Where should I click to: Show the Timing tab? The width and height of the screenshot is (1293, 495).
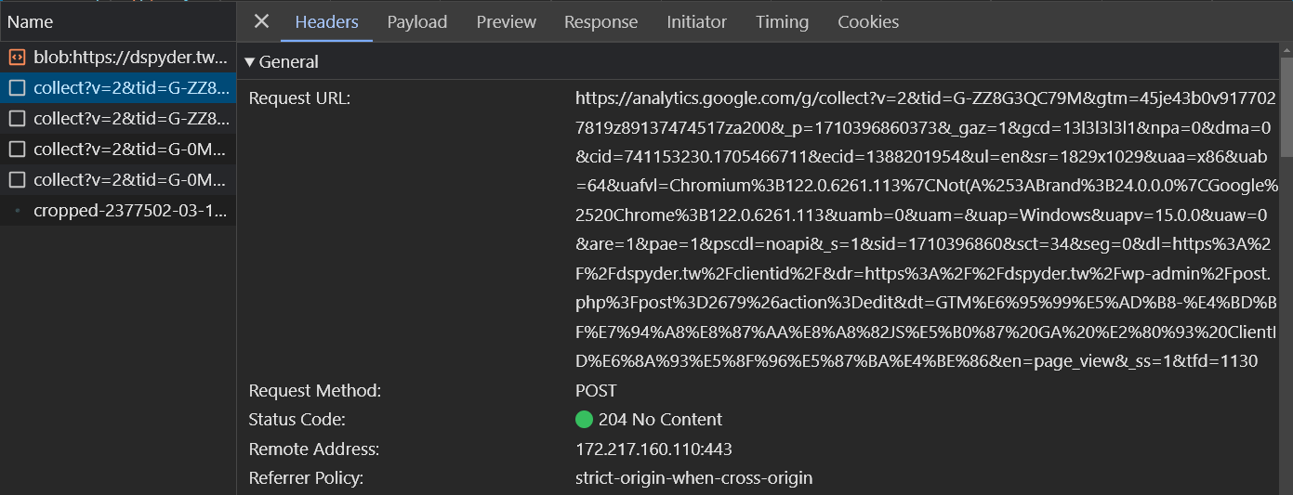[782, 21]
